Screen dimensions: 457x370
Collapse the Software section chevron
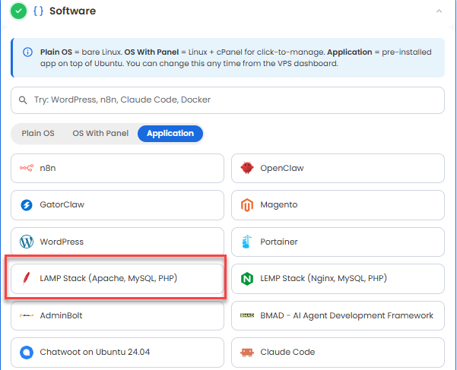point(439,11)
